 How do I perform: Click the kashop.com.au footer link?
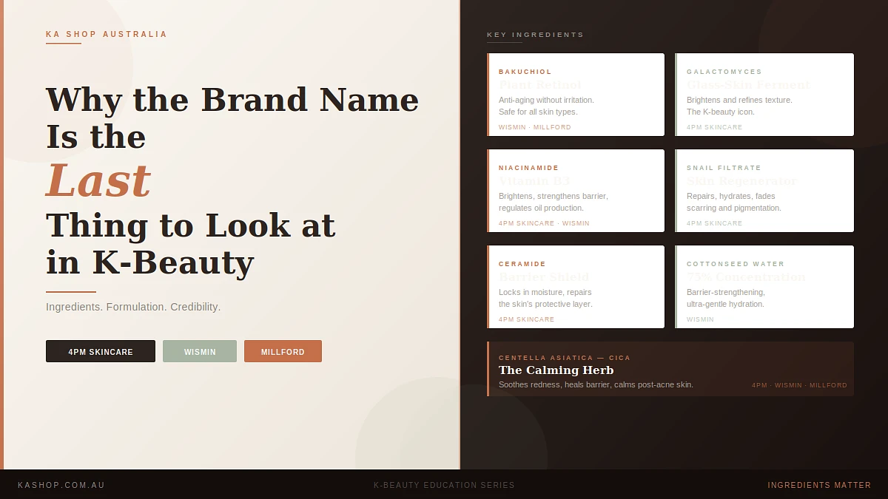(x=61, y=486)
